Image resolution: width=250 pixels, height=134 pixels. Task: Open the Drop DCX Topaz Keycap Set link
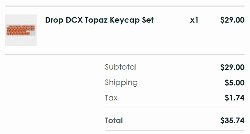click(x=99, y=20)
